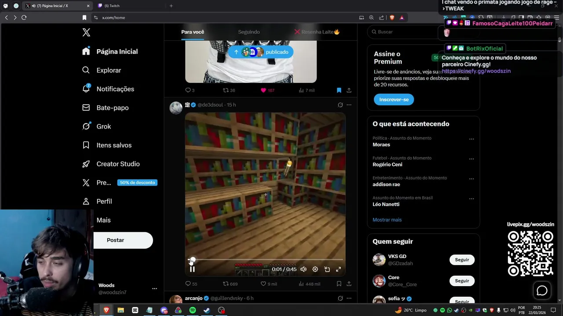This screenshot has width=563, height=316.
Task: Open replies on post with 3 comments
Action: pos(190,90)
